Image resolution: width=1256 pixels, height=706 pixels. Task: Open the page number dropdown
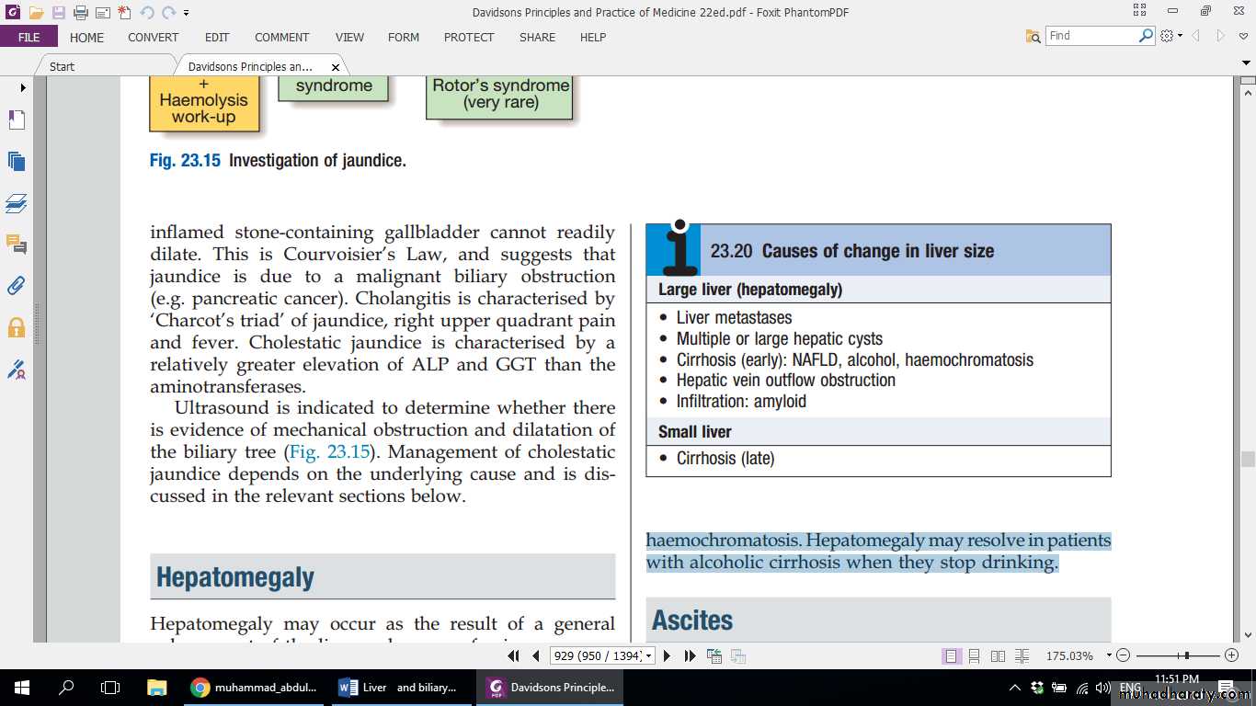[x=649, y=656]
